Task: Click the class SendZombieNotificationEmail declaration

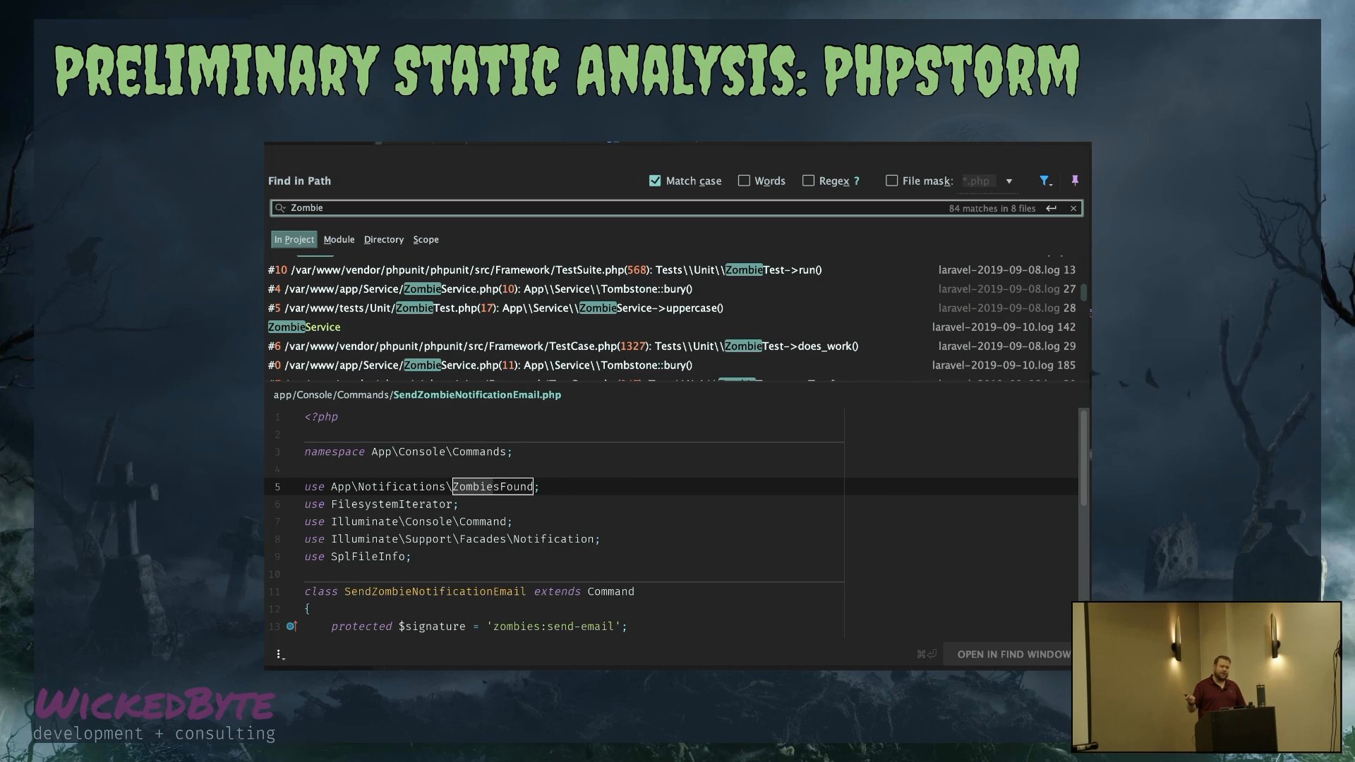Action: 469,592
